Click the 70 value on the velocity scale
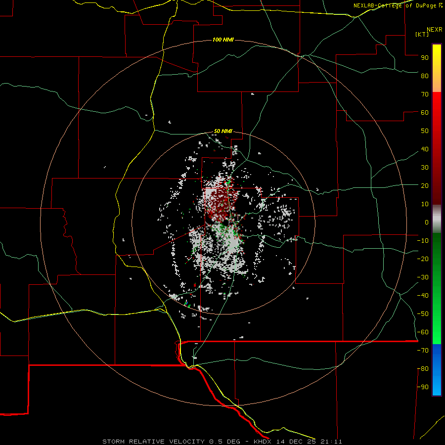 coord(425,94)
